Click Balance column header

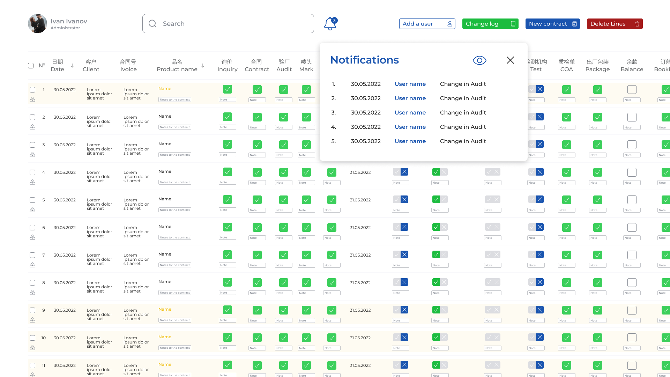(x=632, y=66)
